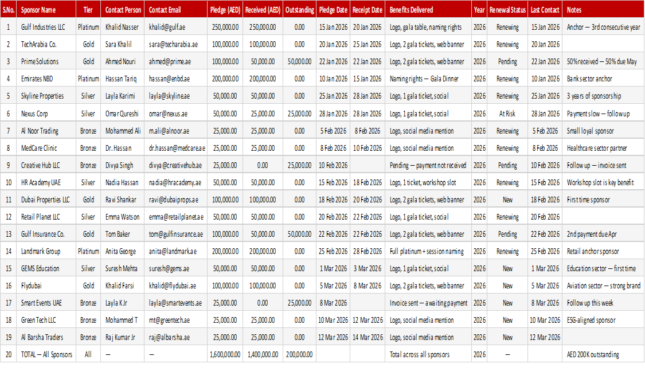This screenshot has width=645, height=379.
Task: Click the note 'Aviation sector — strong brand'
Action: pos(604,286)
